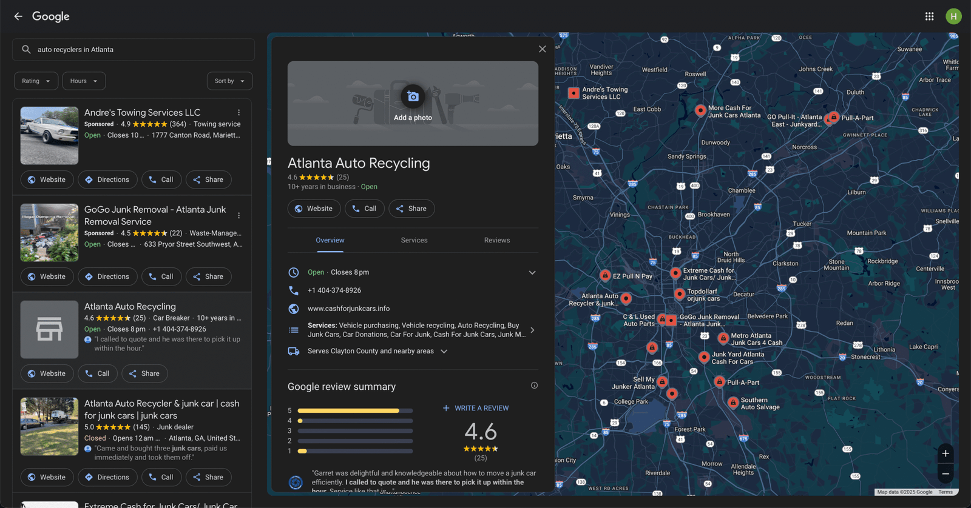Open GoGo Junk Removal photo thumbnail
Viewport: 971px width, 508px height.
pos(49,233)
